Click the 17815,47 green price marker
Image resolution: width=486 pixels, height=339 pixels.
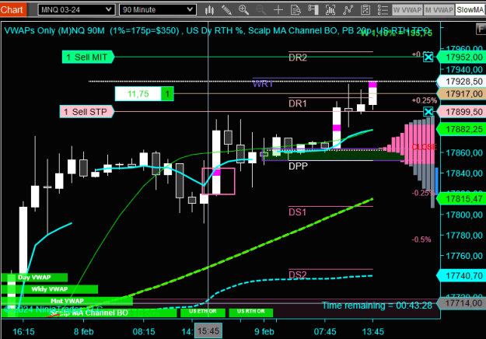[x=461, y=198]
